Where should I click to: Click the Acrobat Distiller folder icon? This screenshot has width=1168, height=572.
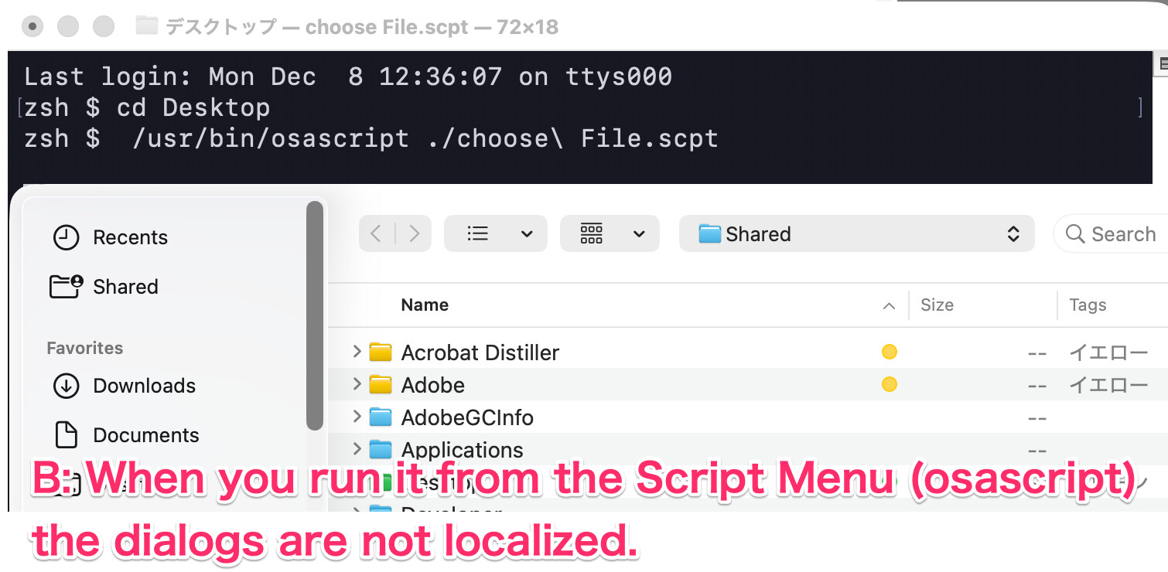pos(380,352)
